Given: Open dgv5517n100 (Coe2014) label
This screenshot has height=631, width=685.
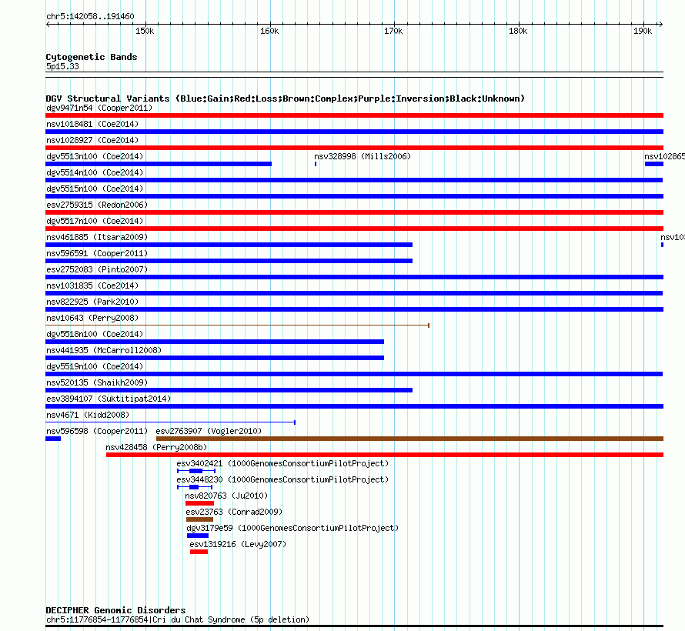Looking at the screenshot, I should point(95,221).
